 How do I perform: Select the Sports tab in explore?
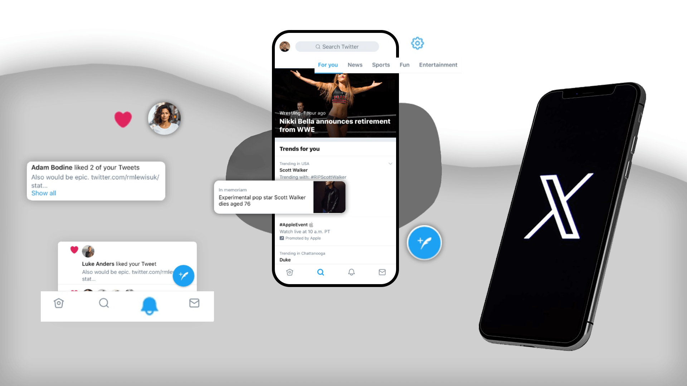click(381, 65)
